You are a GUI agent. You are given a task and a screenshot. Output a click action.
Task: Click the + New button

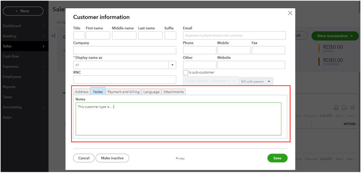[23, 11]
